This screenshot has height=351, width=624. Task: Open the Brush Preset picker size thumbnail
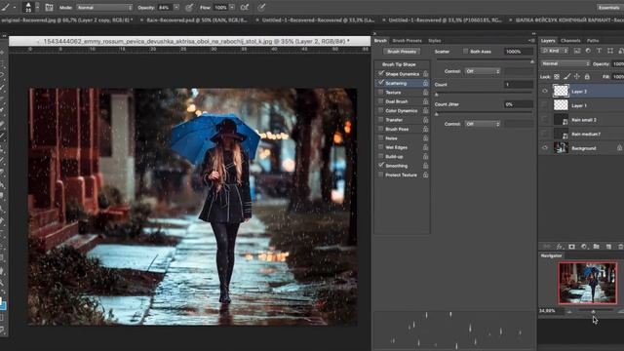[28, 7]
